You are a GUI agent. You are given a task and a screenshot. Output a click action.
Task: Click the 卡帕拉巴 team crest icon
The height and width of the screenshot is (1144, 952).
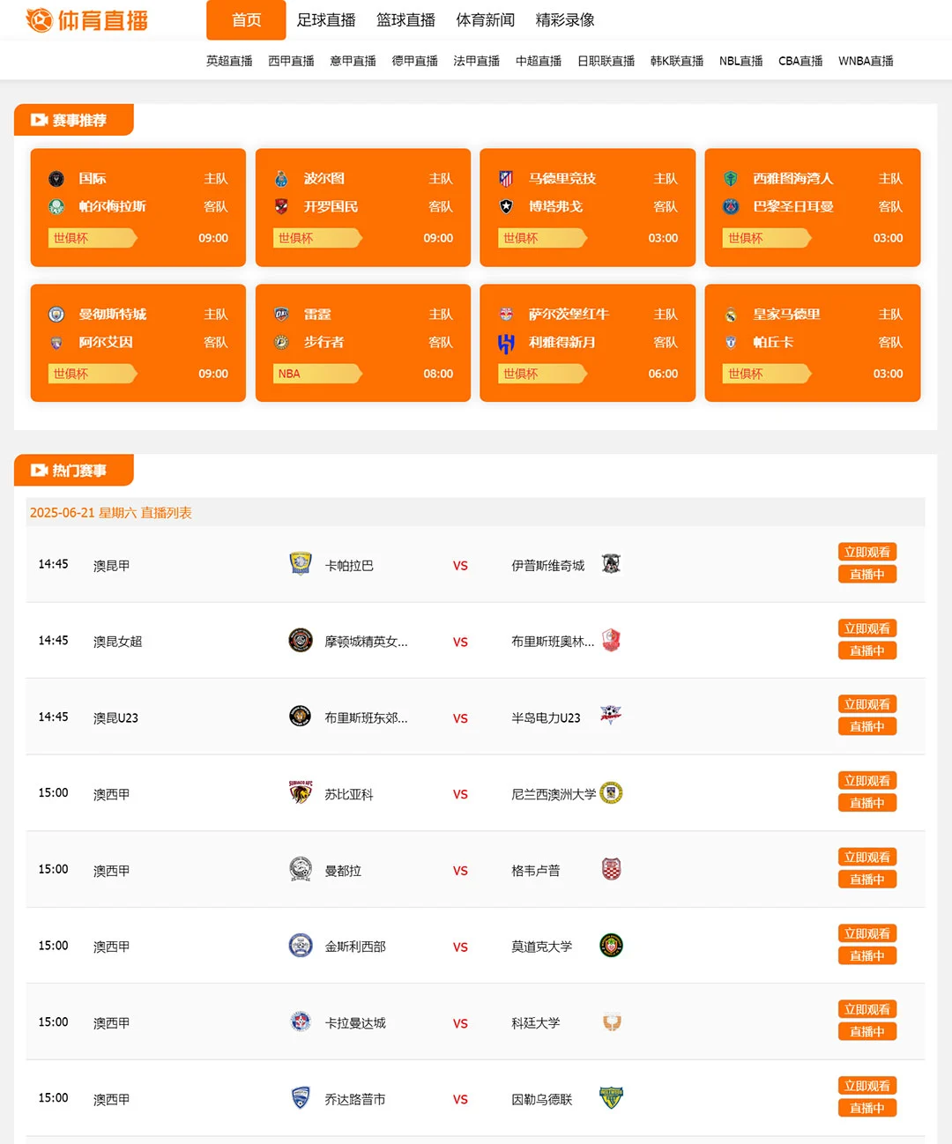[x=301, y=564]
